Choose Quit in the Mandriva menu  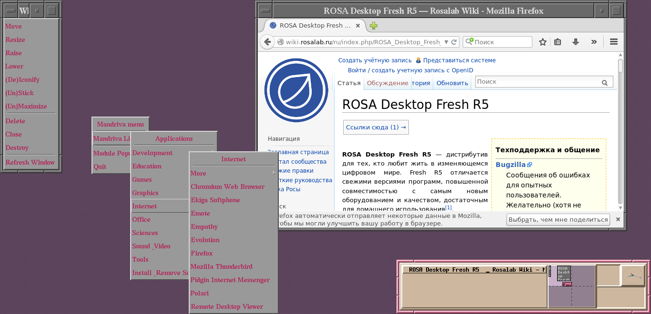[112, 167]
